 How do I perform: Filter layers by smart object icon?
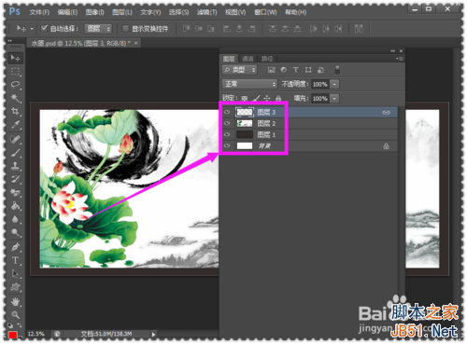coord(320,70)
